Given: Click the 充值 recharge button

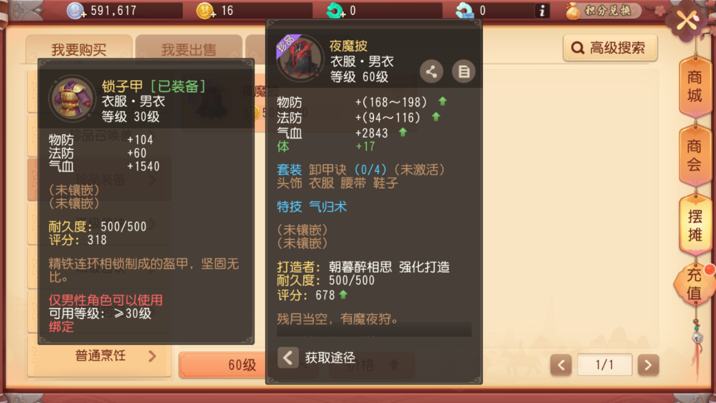Looking at the screenshot, I should point(694,284).
